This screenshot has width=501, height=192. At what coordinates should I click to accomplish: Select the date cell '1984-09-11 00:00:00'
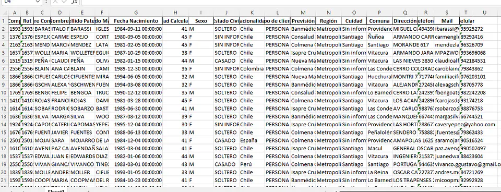click(x=136, y=29)
